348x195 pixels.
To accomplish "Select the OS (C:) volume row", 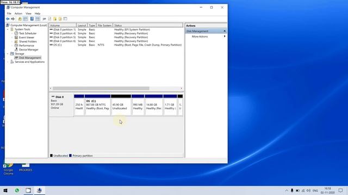I will point(116,45).
